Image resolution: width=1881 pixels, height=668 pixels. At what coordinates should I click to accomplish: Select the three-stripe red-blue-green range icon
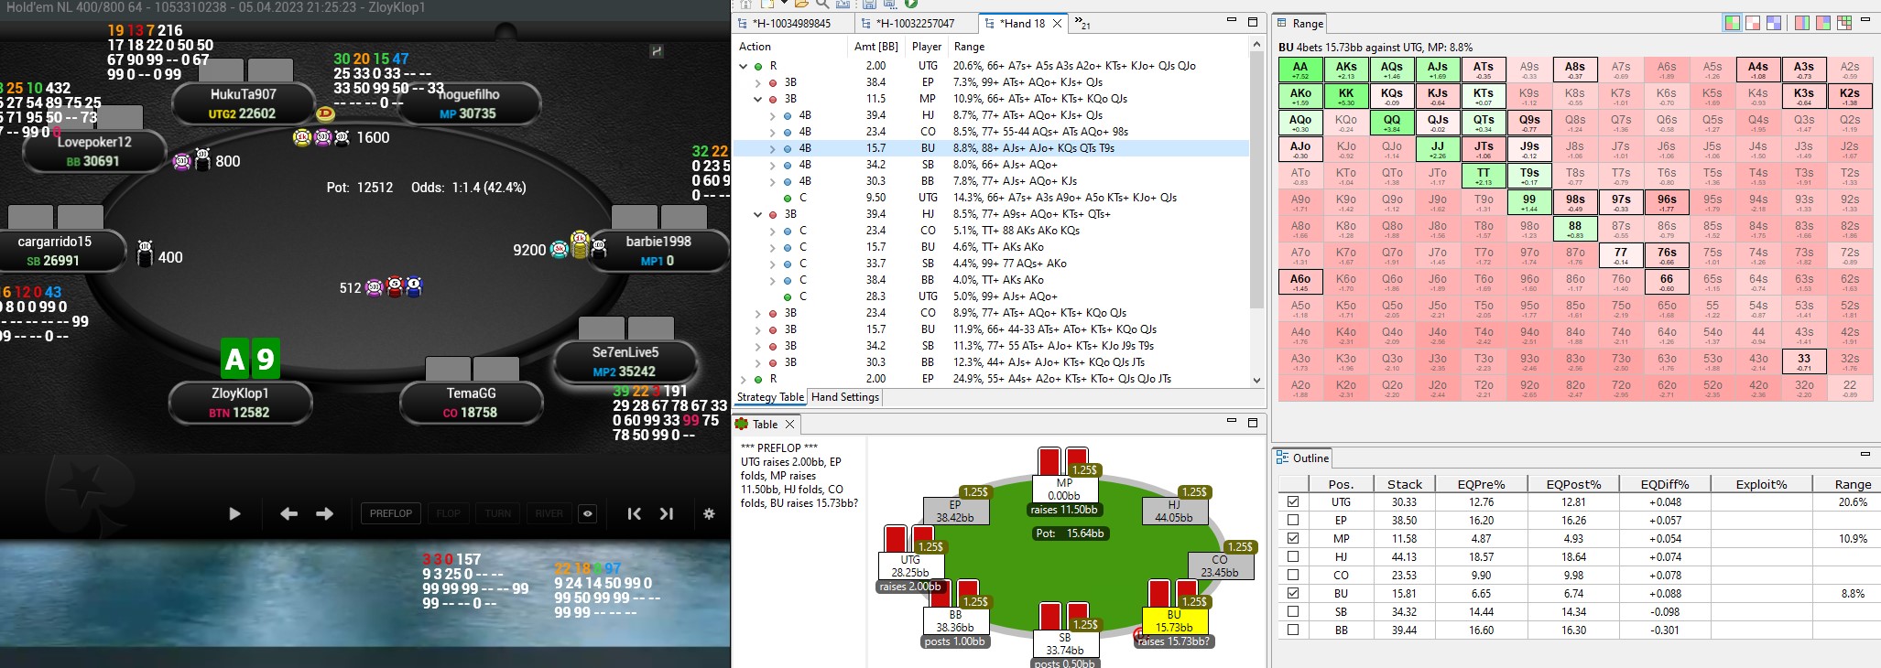point(1802,23)
